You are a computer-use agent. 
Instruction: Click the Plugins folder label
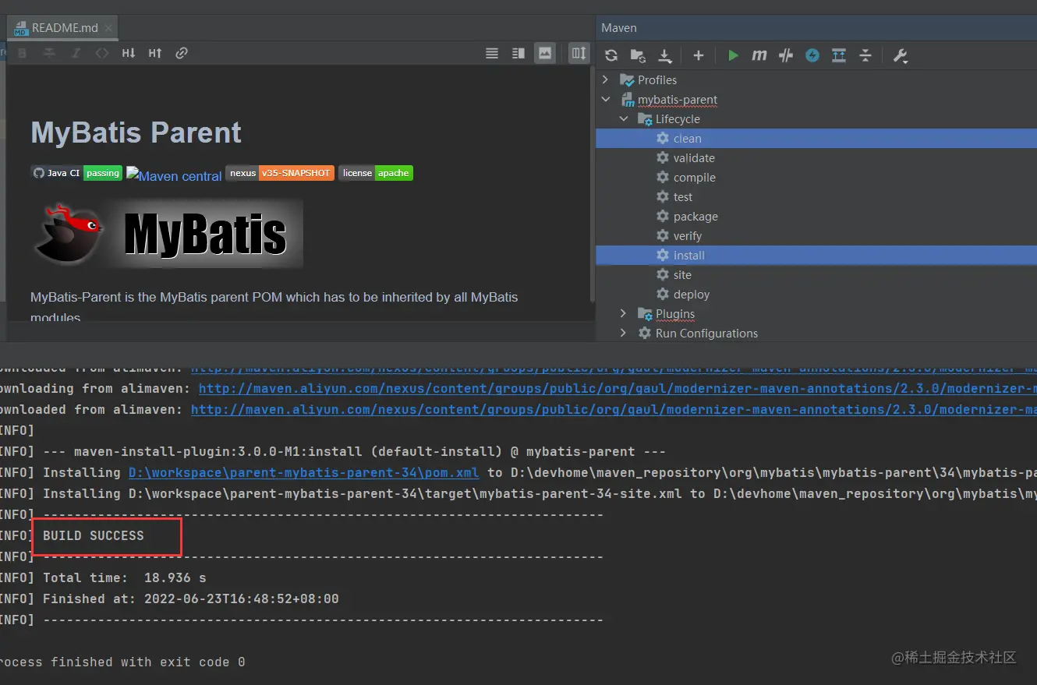click(x=675, y=313)
